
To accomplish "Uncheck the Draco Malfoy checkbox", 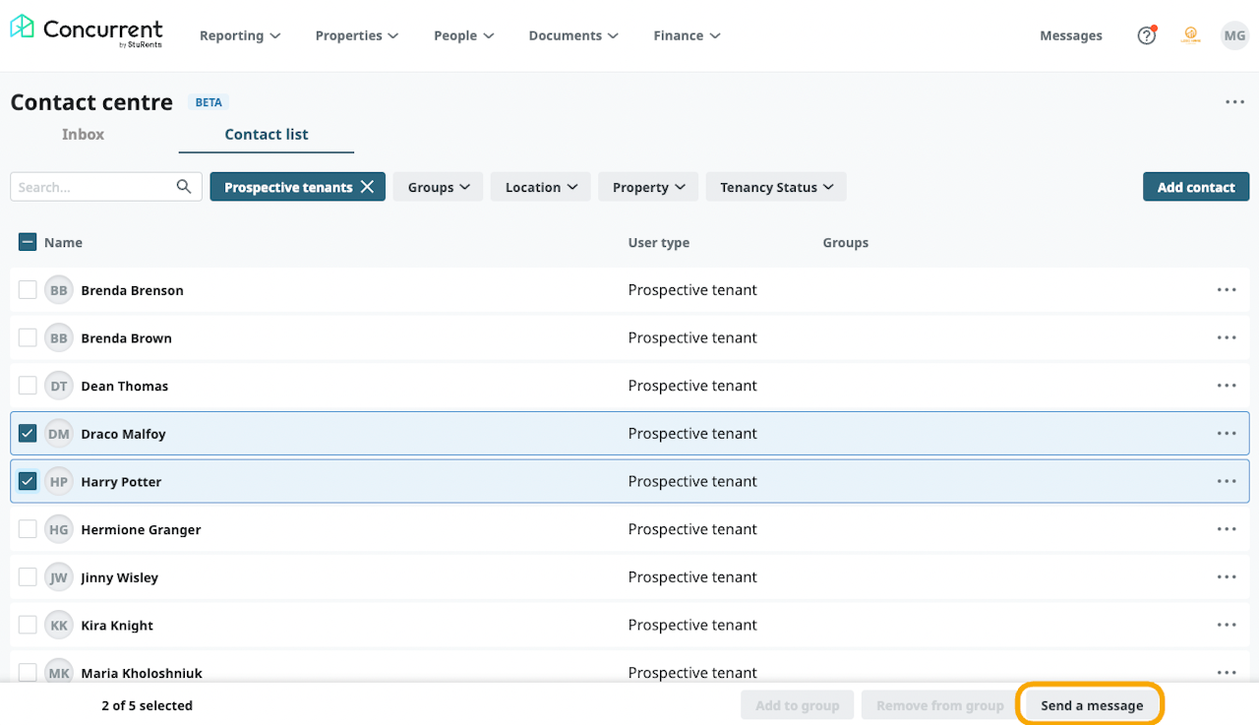I will (x=28, y=434).
